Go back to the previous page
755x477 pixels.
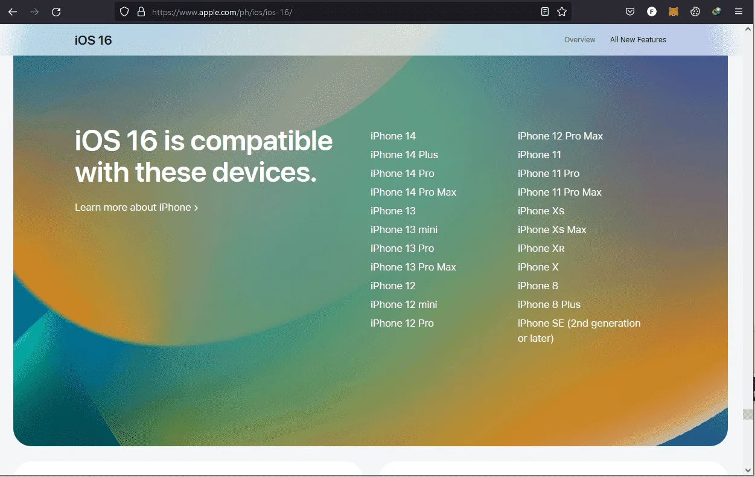coord(13,11)
